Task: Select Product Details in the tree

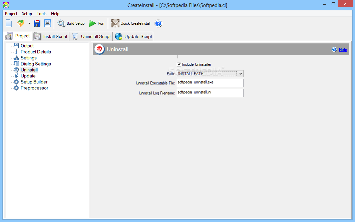Action: [36, 52]
